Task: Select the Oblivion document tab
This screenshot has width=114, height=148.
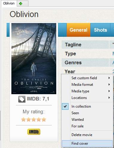Action: click(9, 3)
